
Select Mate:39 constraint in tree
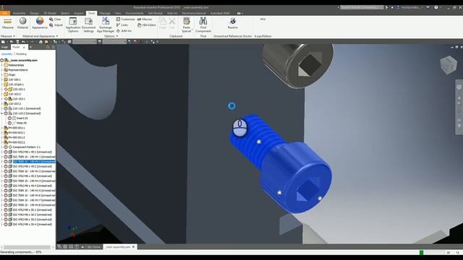(21, 123)
